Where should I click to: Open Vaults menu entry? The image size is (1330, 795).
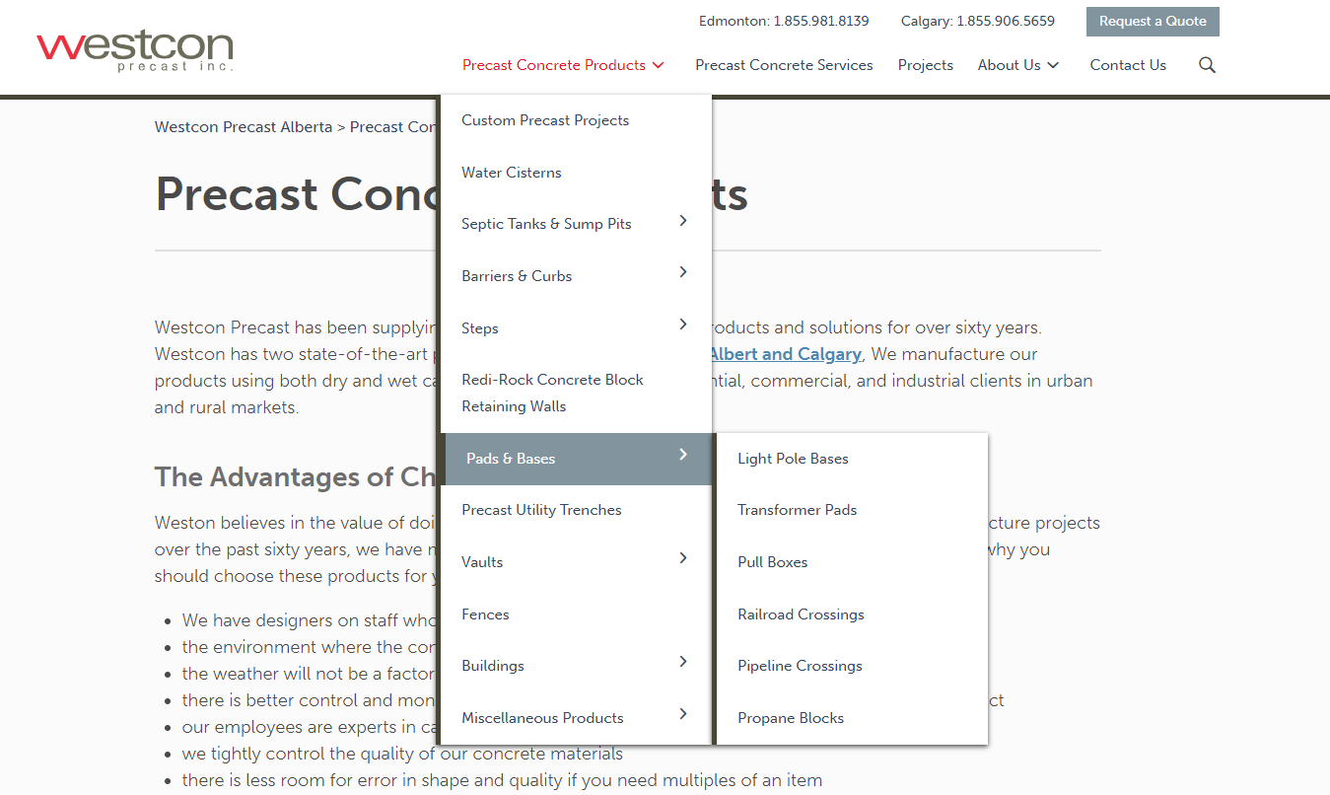pyautogui.click(x=482, y=562)
